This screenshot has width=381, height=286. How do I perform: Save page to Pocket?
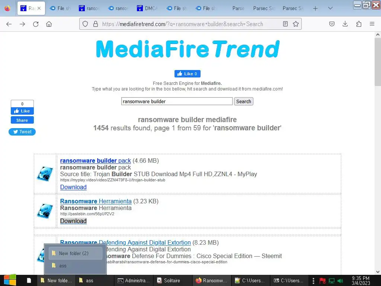click(x=332, y=24)
